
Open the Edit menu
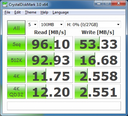pos(18,12)
